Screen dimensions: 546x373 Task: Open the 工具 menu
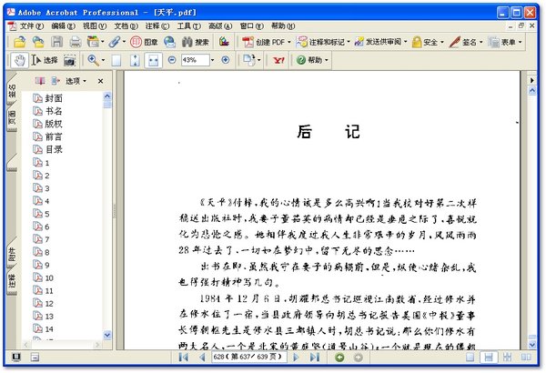tap(188, 26)
